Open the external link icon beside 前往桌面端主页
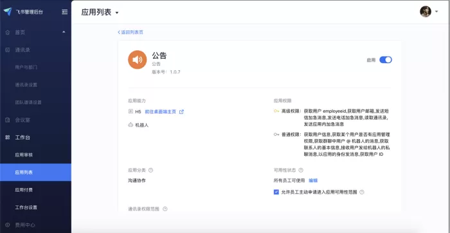The height and width of the screenshot is (233, 450). pyautogui.click(x=181, y=112)
